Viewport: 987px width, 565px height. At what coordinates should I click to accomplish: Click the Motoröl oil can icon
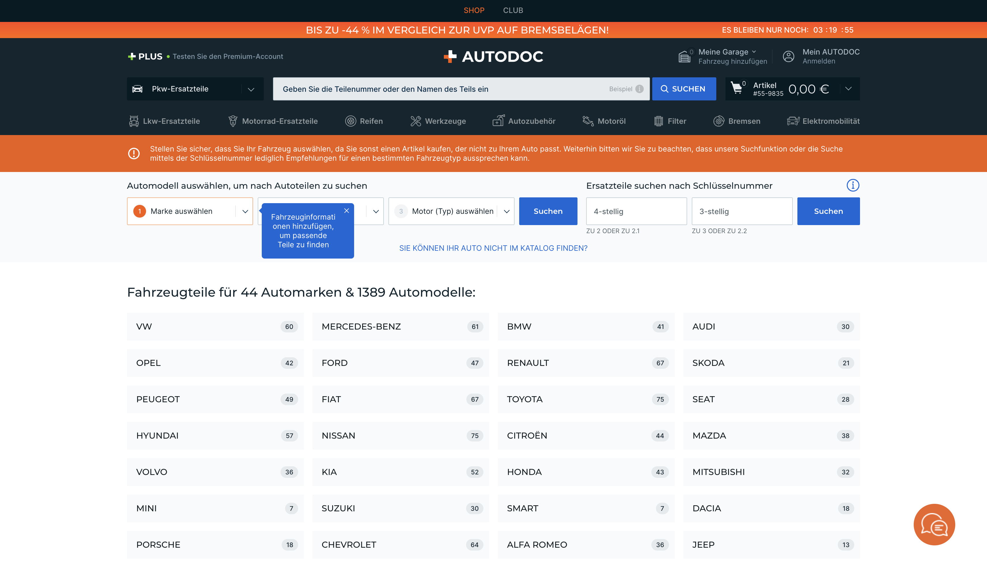[588, 121]
